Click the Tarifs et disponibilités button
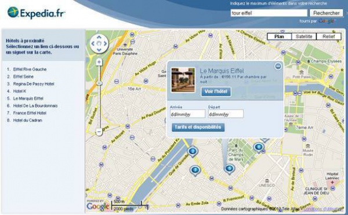Viewport: 348px width, 215px height. (198, 127)
